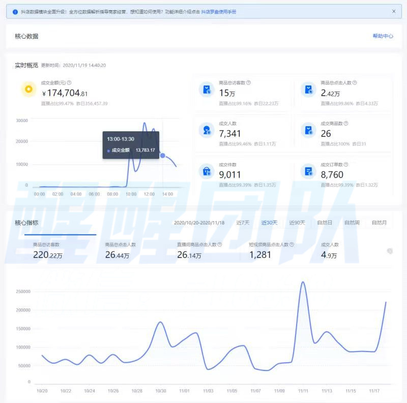The image size is (407, 403).
Task: Click the 实时概览 section title
Action: pos(26,65)
